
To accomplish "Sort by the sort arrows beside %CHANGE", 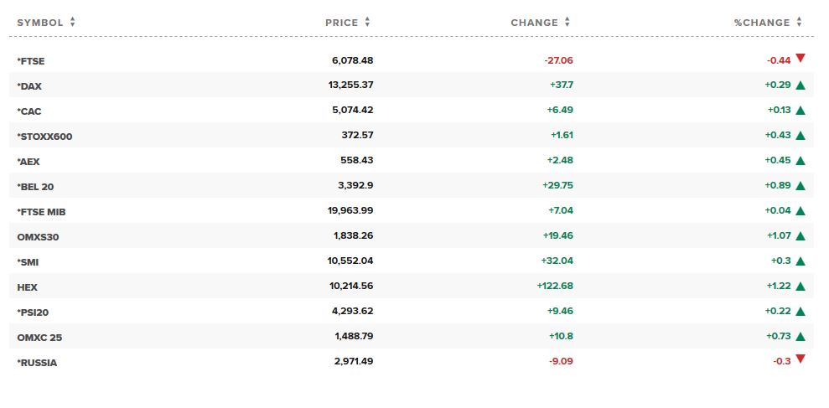I will pyautogui.click(x=799, y=22).
